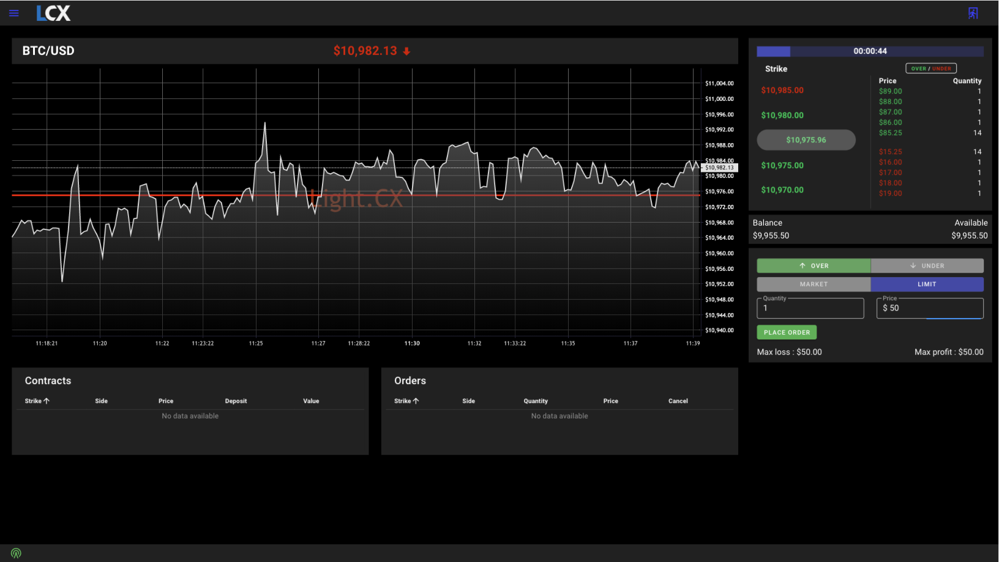999x562 pixels.
Task: Click the $17.00 order book price
Action: (890, 172)
